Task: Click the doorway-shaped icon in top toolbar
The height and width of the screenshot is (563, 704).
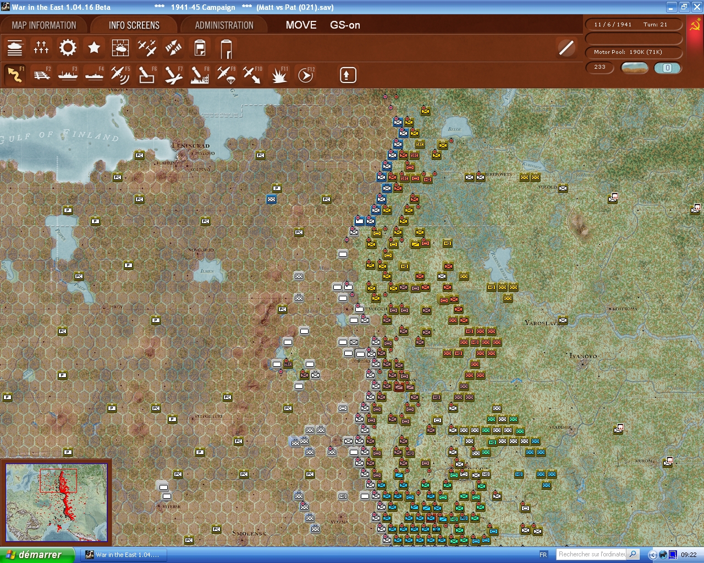Action: coord(226,48)
